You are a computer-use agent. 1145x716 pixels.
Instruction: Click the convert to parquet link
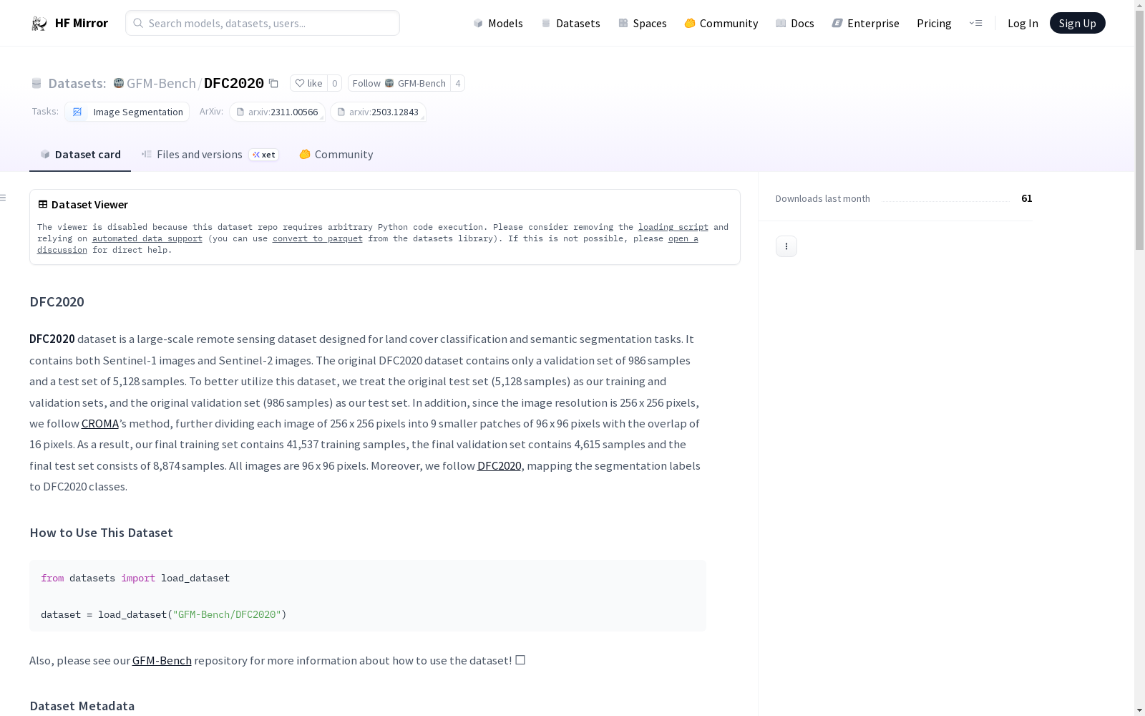click(317, 238)
